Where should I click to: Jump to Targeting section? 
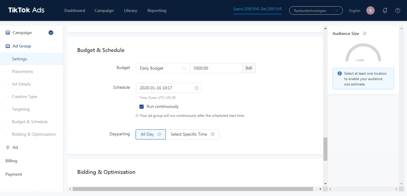(x=21, y=109)
